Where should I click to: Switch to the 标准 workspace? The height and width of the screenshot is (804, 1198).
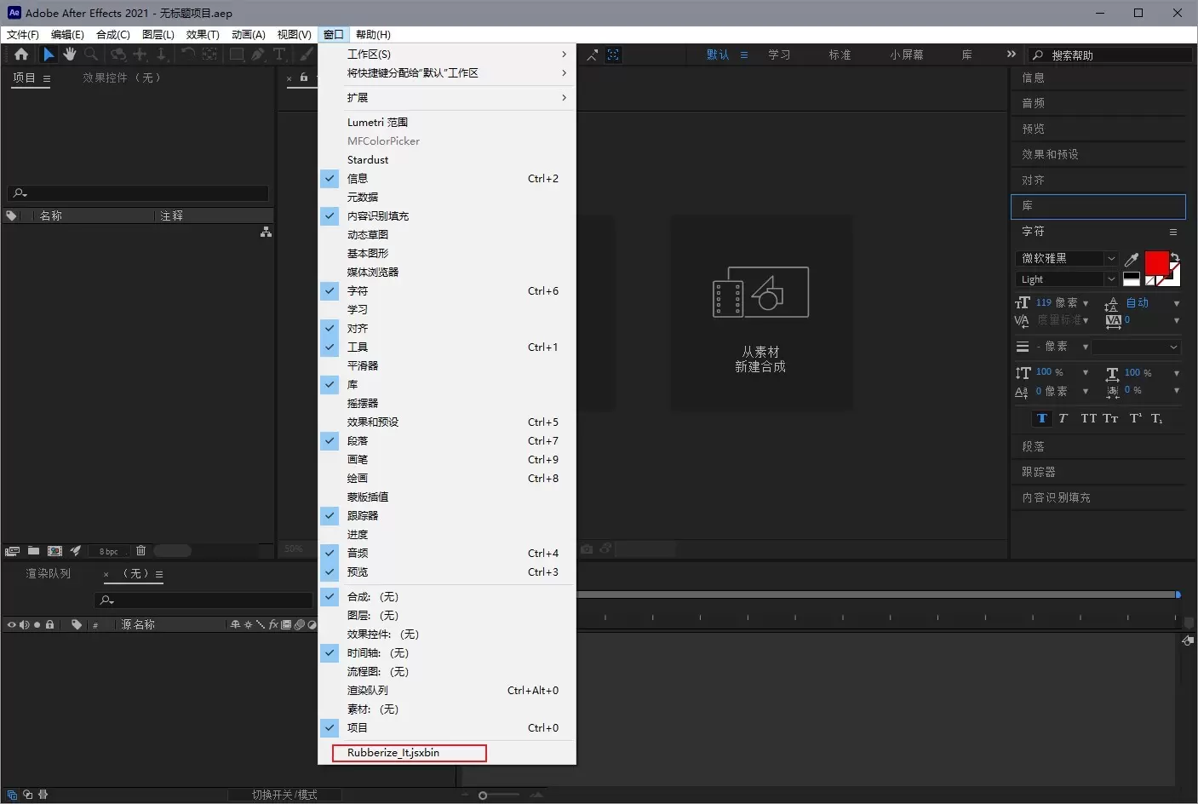click(840, 55)
